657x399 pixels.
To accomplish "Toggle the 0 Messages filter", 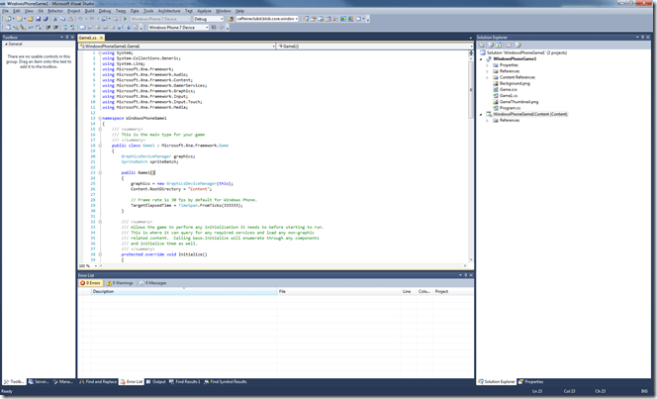I will (x=153, y=283).
